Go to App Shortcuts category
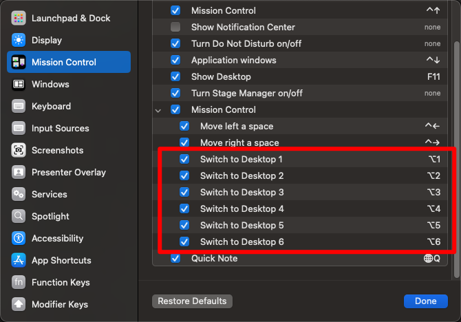The image size is (461, 322). 69,260
